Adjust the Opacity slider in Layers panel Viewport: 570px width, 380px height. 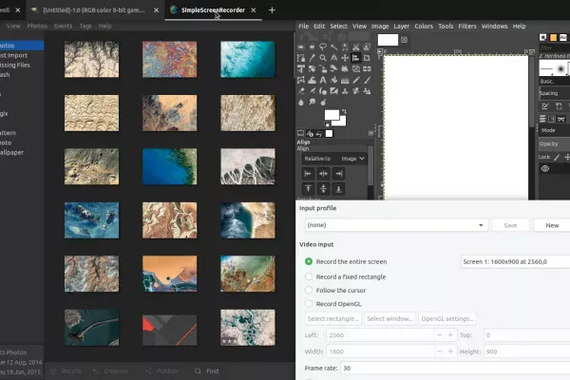555,143
